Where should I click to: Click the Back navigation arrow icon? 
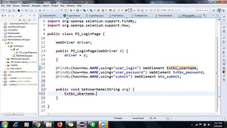coord(169,10)
